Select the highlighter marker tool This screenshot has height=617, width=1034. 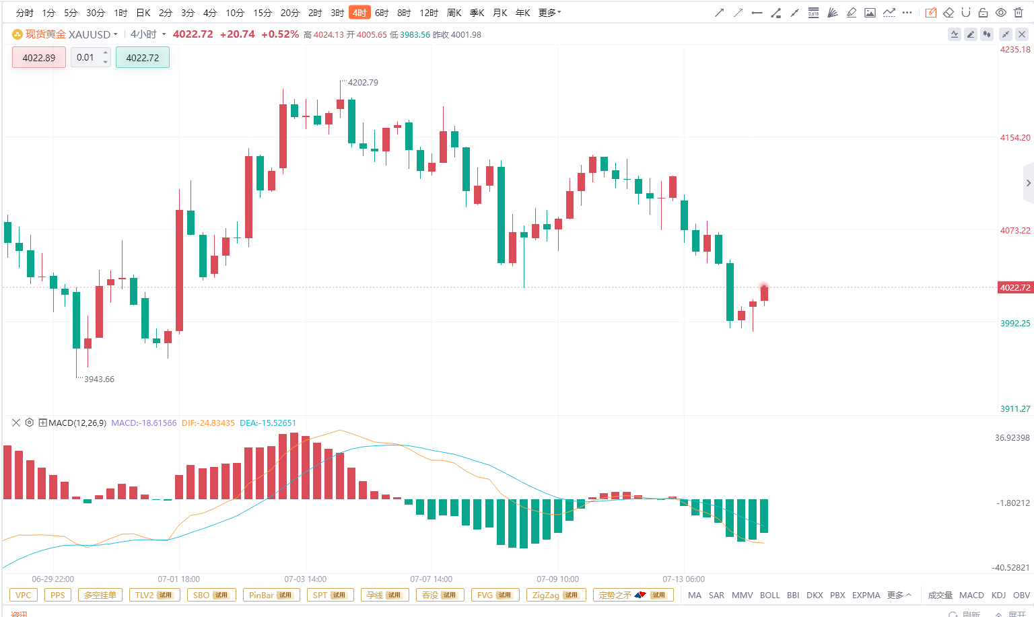coord(852,13)
